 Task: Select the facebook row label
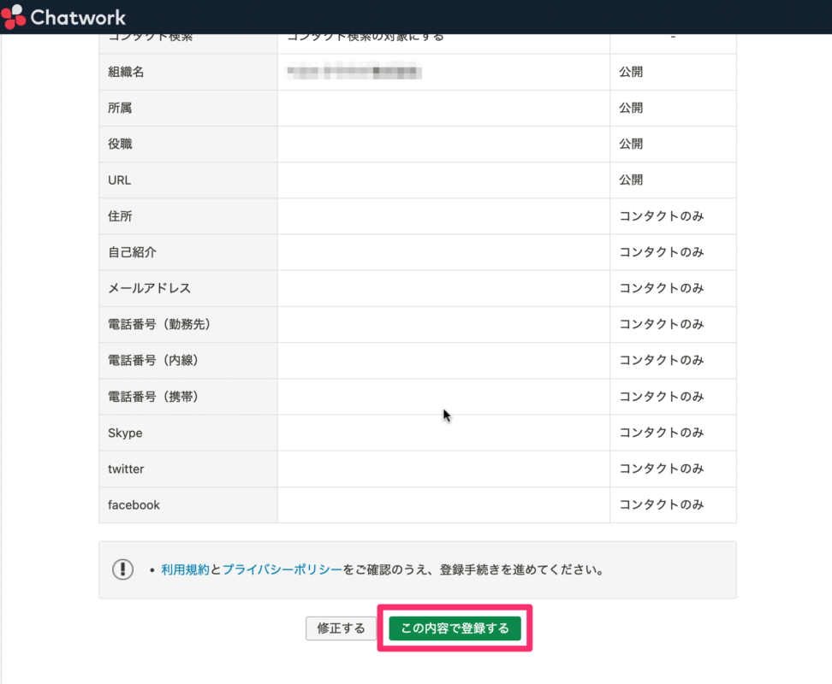coord(134,504)
